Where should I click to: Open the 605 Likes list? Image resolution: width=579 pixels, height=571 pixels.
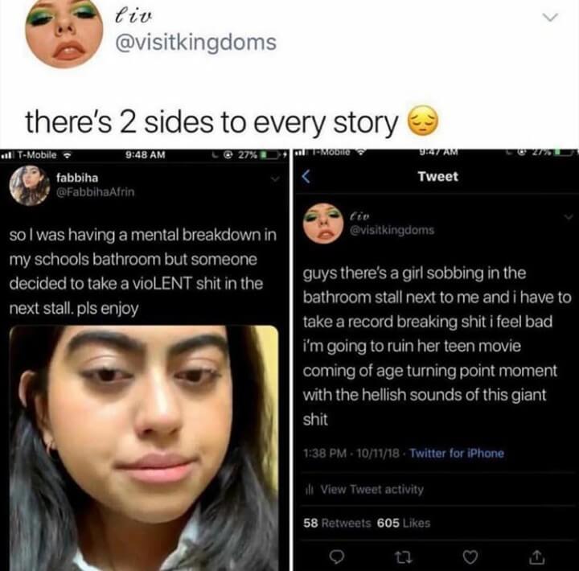[x=404, y=523]
